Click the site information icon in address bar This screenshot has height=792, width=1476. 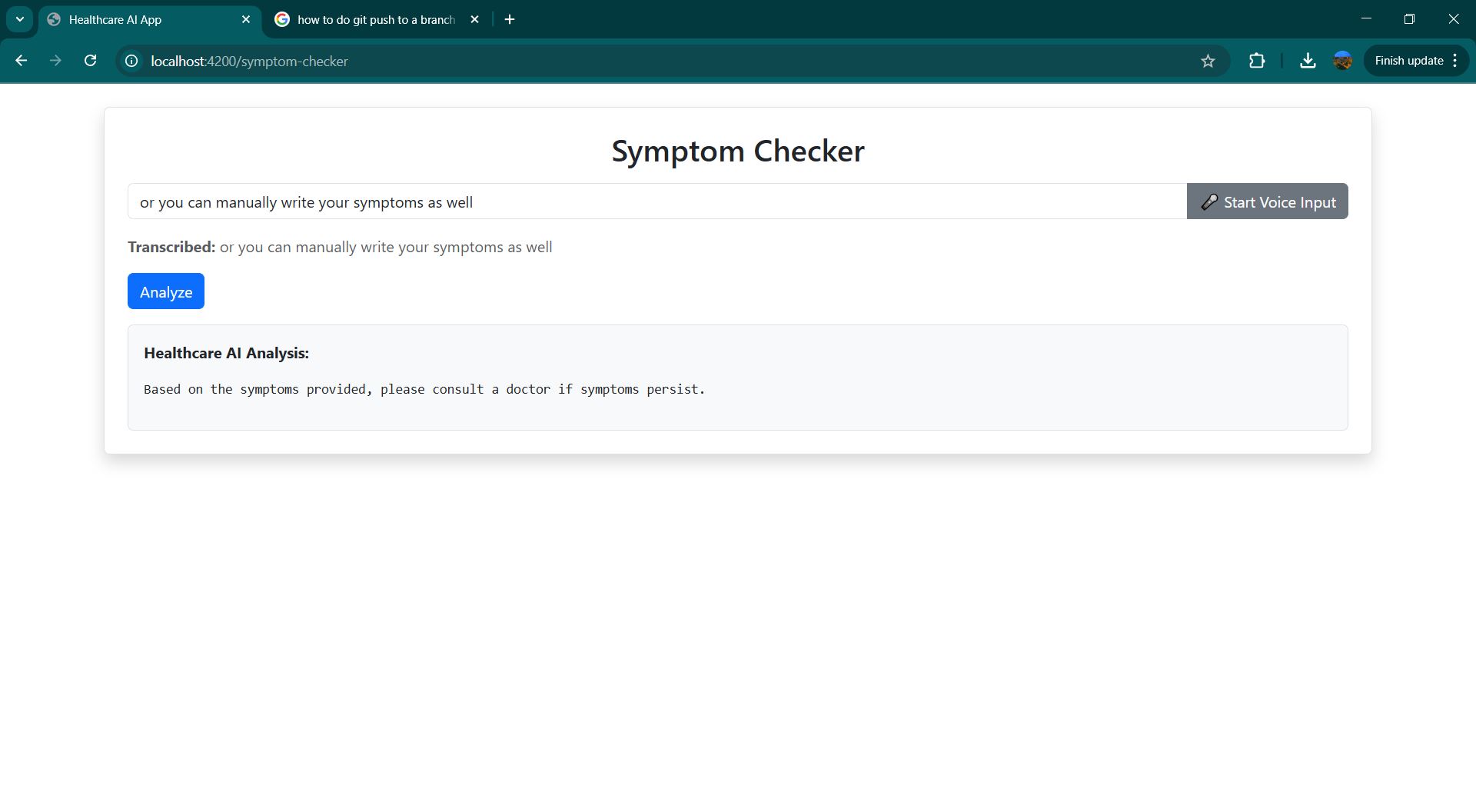point(131,61)
